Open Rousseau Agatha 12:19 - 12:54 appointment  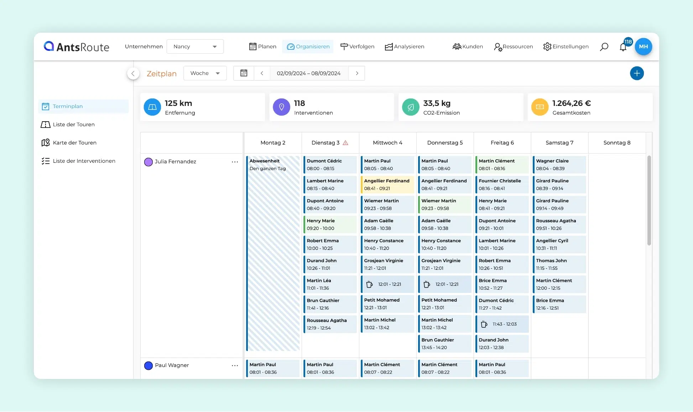coord(330,324)
